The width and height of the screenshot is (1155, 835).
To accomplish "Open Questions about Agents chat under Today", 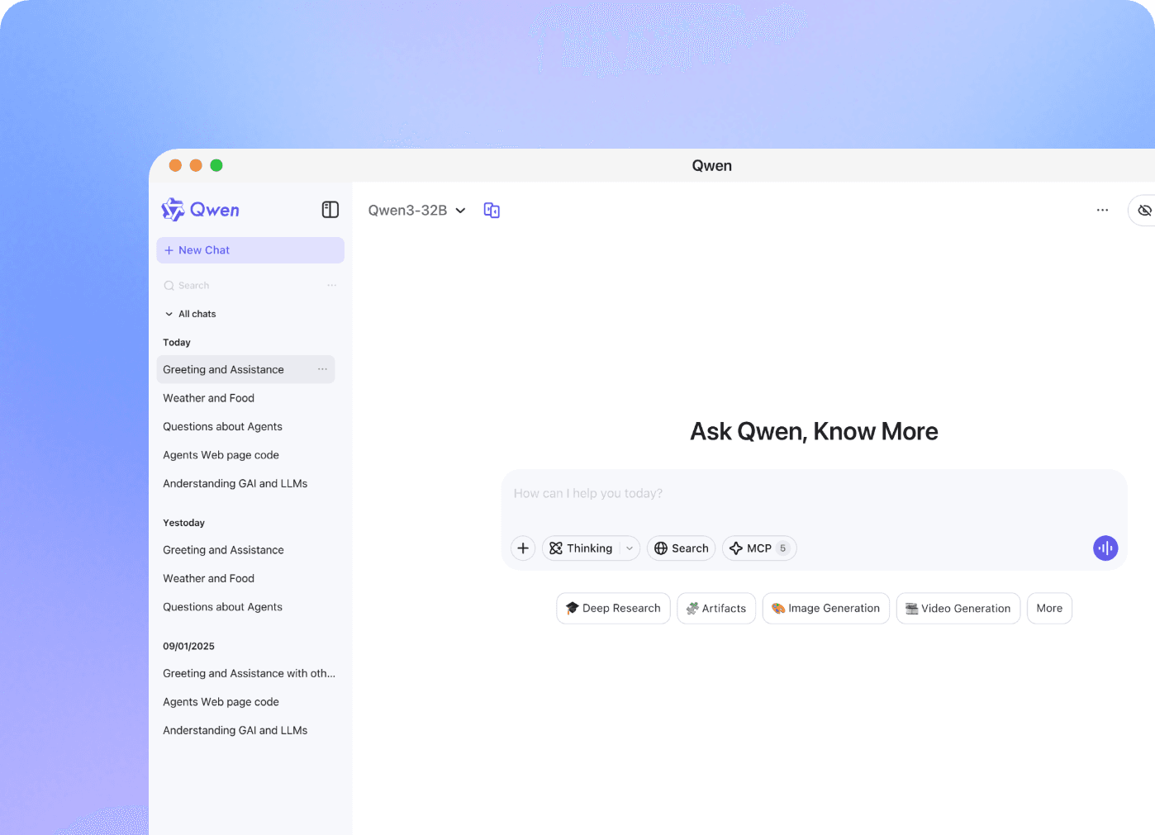I will (222, 427).
